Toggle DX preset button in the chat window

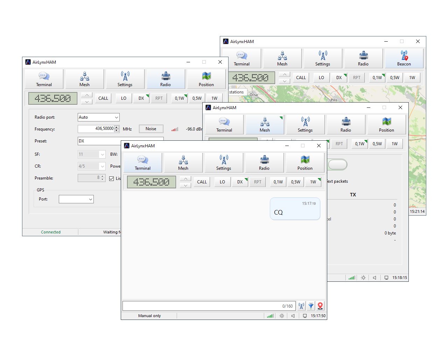tap(240, 182)
